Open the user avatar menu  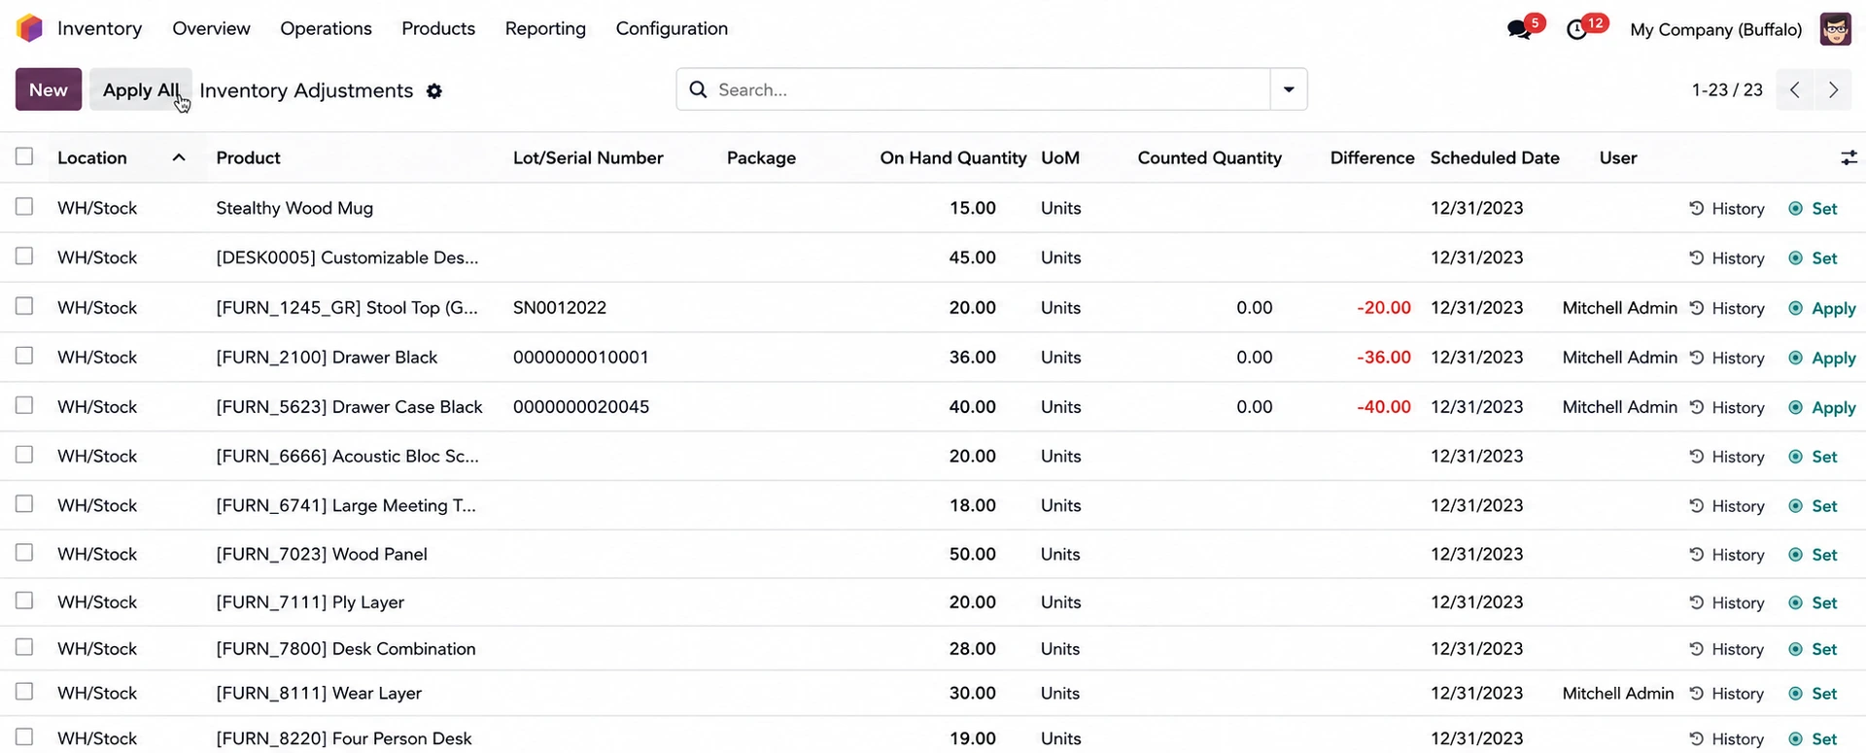pyautogui.click(x=1835, y=29)
